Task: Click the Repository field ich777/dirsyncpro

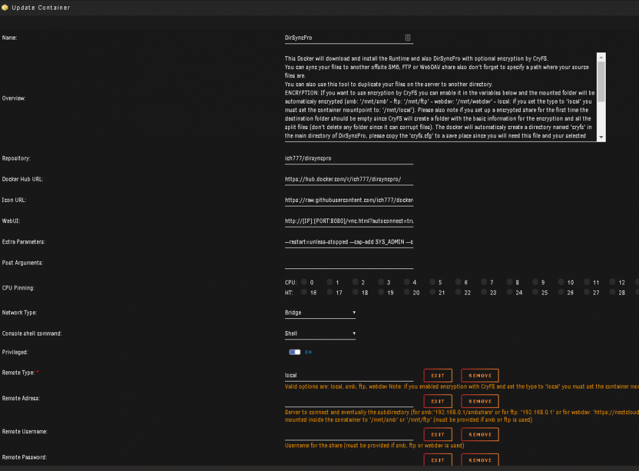Action: pos(349,158)
